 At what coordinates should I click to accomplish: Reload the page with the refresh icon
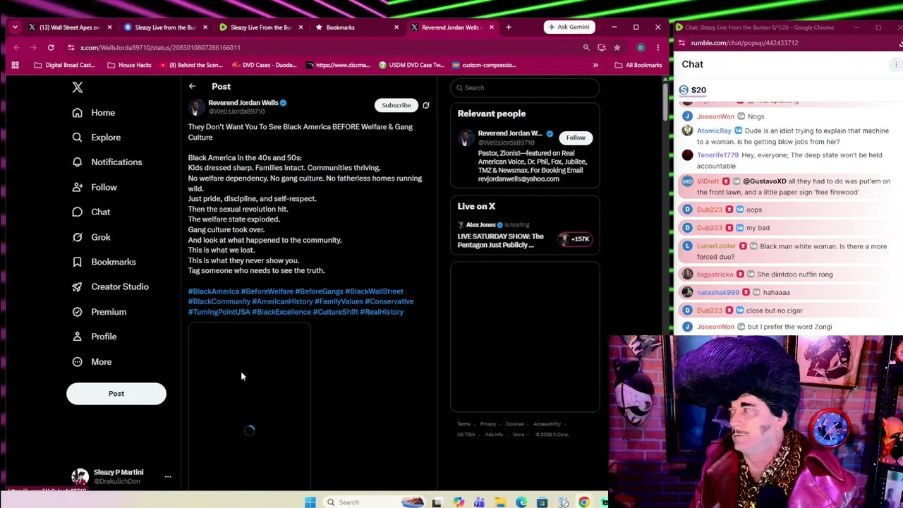51,47
